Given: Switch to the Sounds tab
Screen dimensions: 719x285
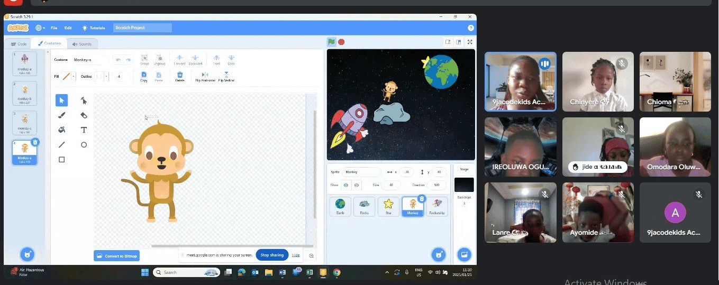Looking at the screenshot, I should click(82, 44).
